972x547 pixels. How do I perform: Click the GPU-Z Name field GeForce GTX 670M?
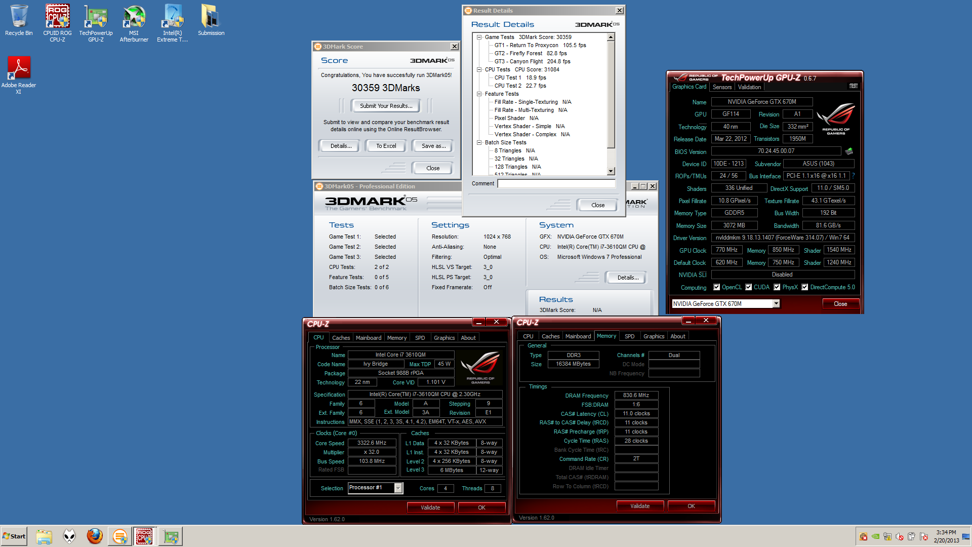(762, 102)
